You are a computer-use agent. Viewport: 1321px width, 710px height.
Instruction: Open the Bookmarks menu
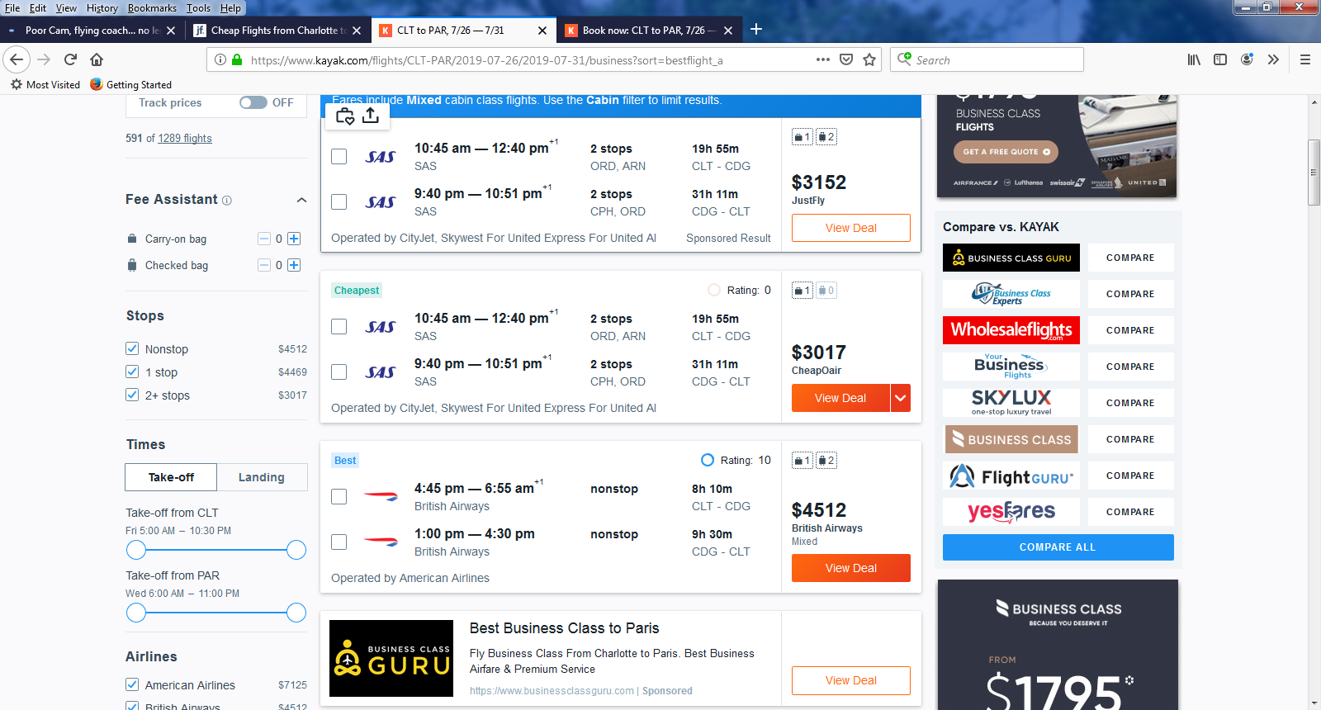152,8
